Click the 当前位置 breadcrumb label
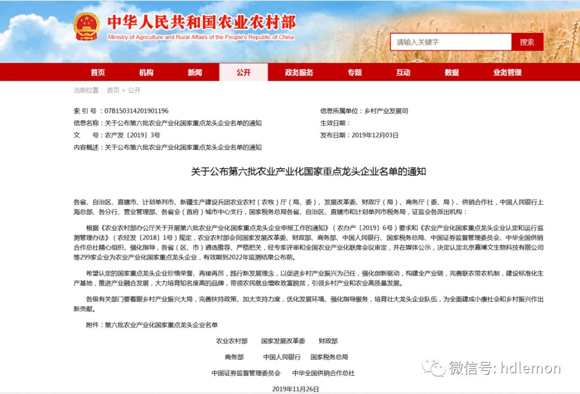580x394 pixels. pyautogui.click(x=88, y=90)
